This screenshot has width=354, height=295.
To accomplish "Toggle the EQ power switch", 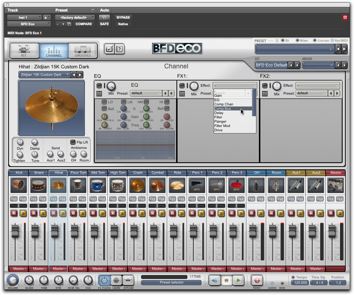I will click(x=99, y=86).
